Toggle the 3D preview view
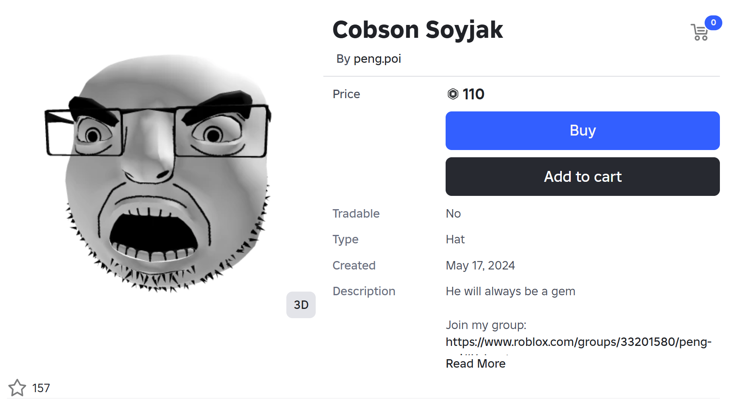 coord(301,305)
